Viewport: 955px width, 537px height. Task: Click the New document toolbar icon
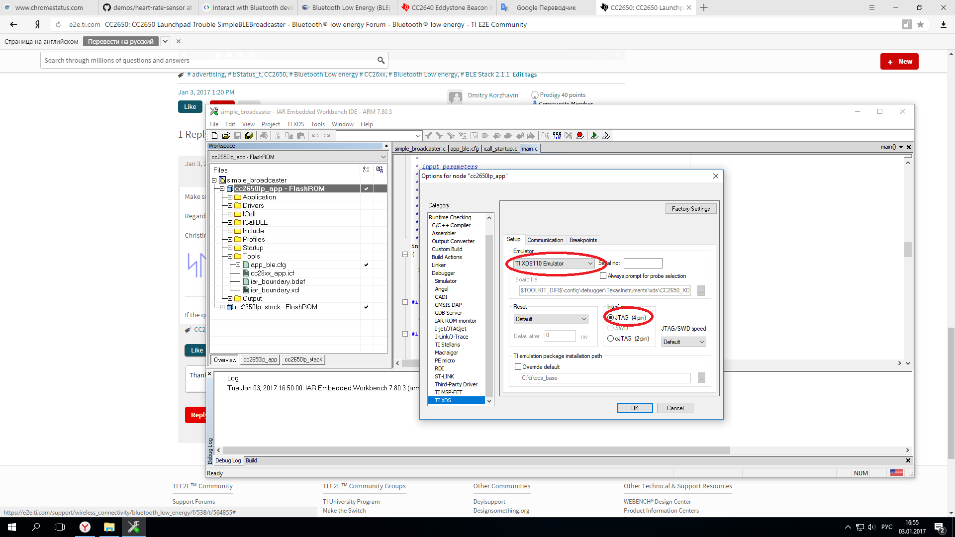[x=214, y=136]
